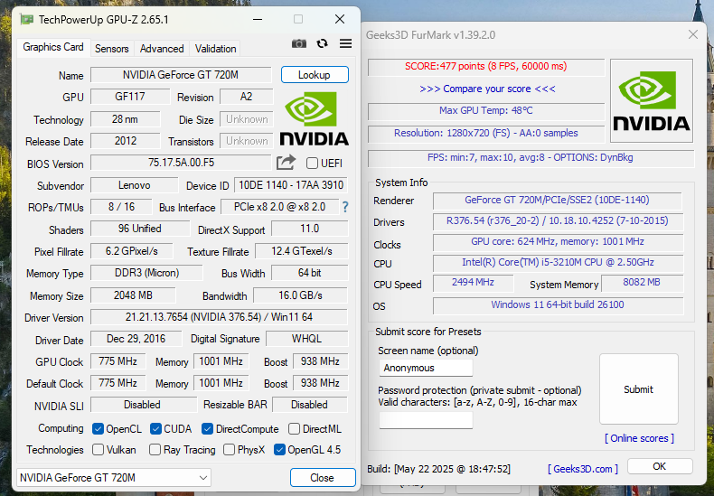Click the Digital Signature value WHQL

tap(306, 339)
